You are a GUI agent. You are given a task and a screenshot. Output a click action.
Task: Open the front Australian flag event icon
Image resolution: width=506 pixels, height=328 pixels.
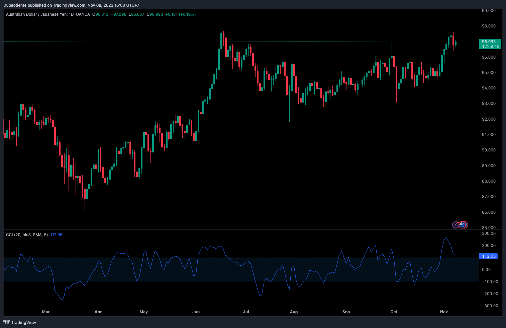tap(462, 225)
